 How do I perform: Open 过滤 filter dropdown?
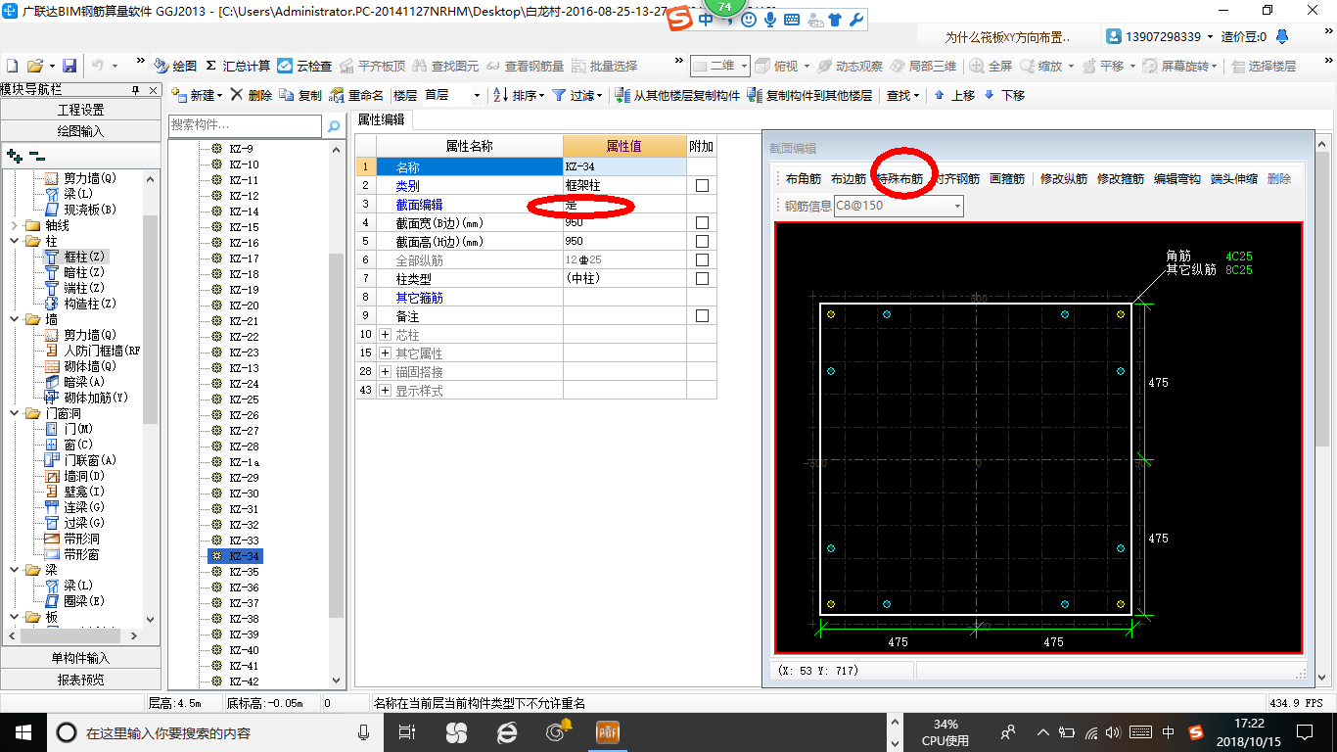point(577,95)
